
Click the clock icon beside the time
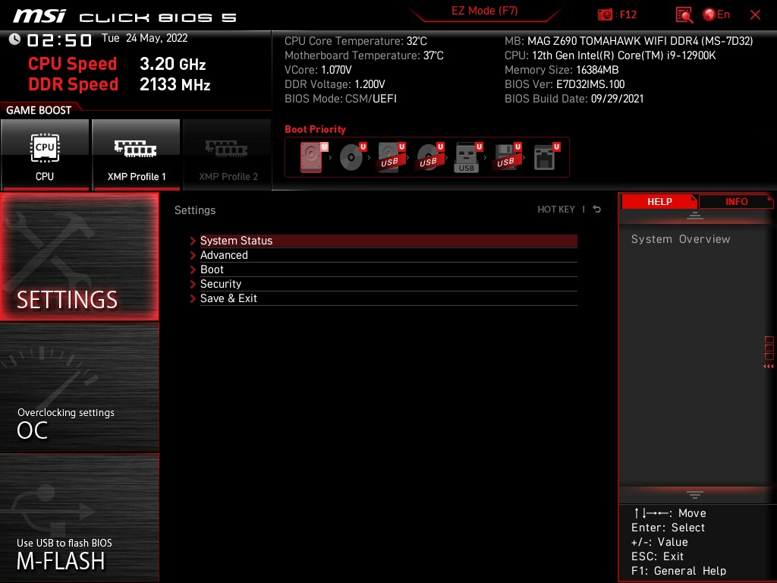click(15, 39)
